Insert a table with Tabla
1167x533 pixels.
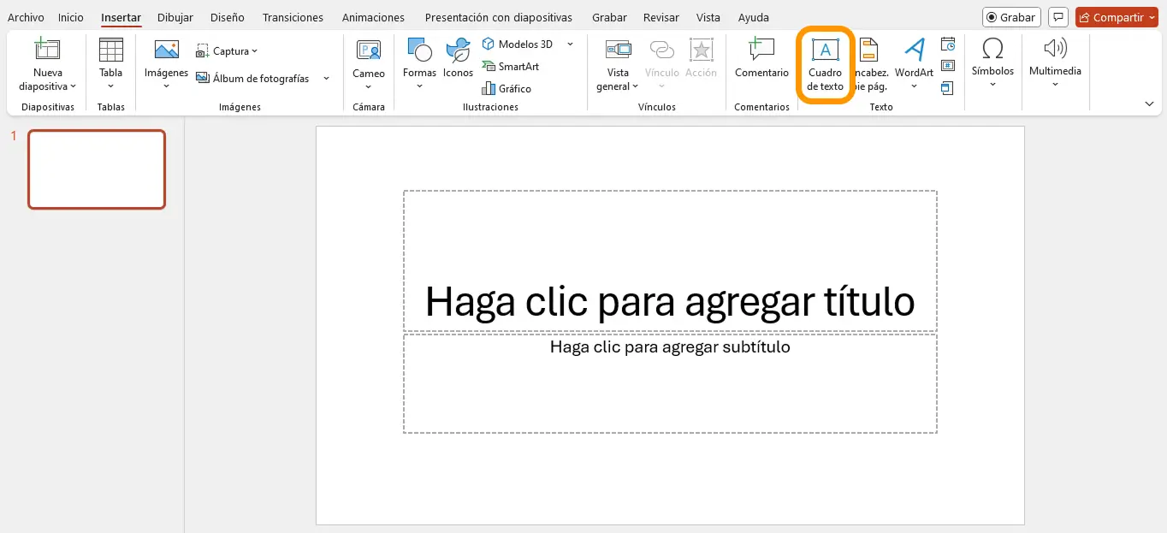click(111, 63)
